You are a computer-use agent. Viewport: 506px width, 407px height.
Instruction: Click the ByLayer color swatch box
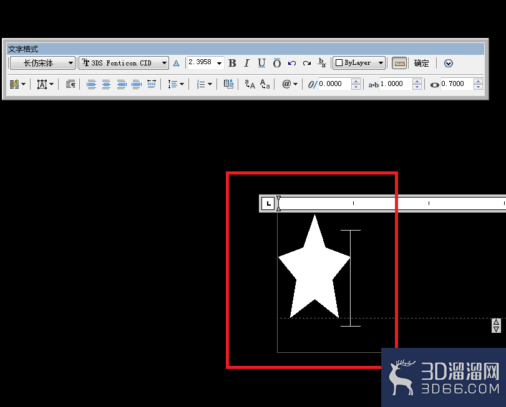pos(339,63)
